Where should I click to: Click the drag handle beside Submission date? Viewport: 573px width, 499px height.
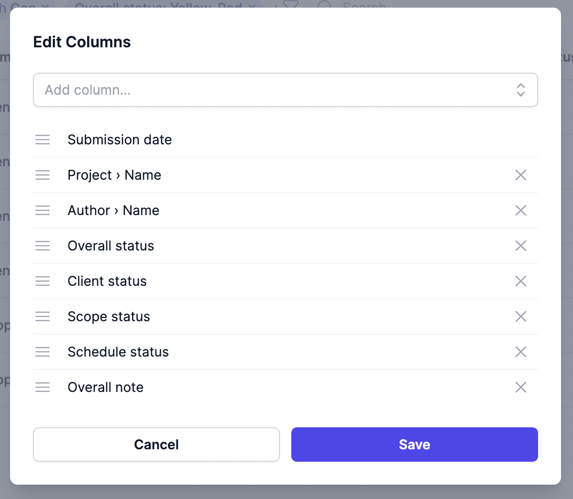tap(43, 140)
